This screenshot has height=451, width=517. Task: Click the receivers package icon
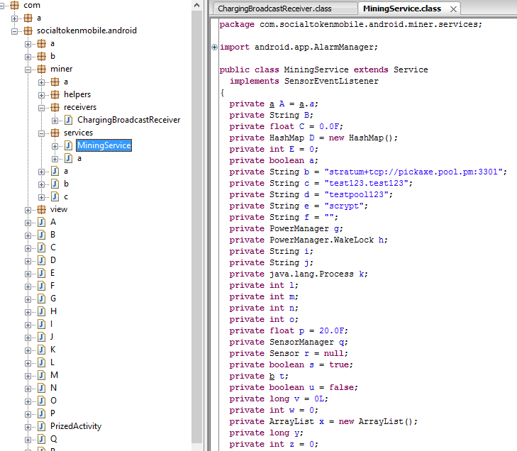point(55,107)
